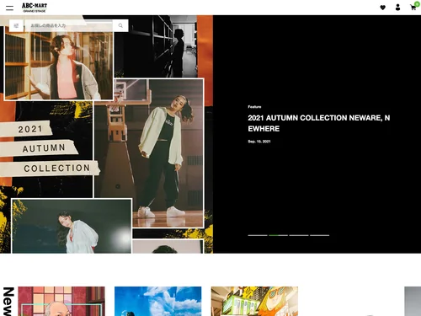Open the 2021 Autumn Collection headline

click(x=319, y=123)
